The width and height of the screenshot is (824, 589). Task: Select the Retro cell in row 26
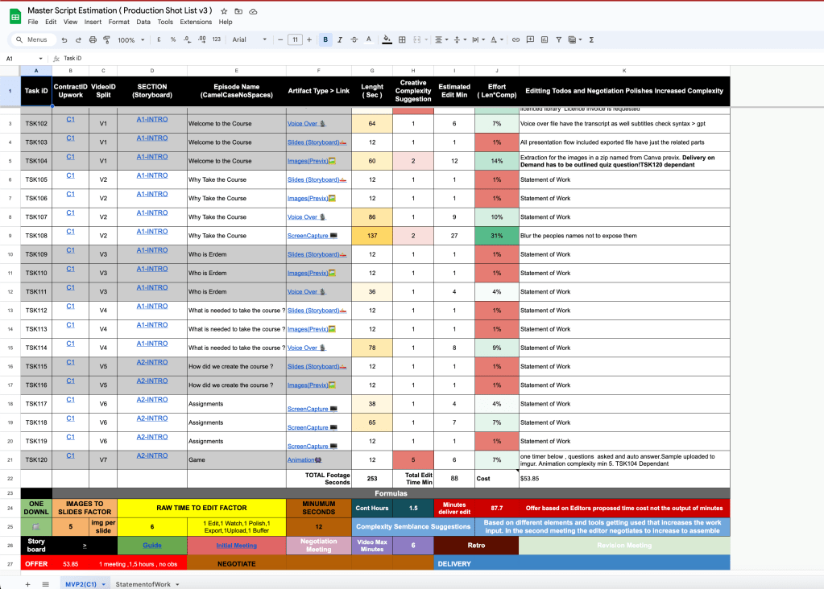click(x=476, y=546)
